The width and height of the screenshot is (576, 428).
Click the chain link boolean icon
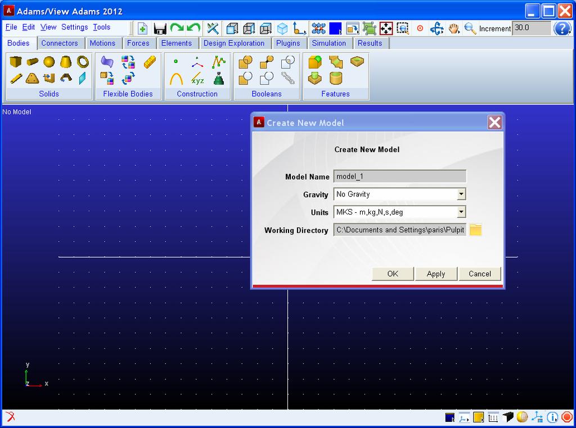tap(287, 78)
